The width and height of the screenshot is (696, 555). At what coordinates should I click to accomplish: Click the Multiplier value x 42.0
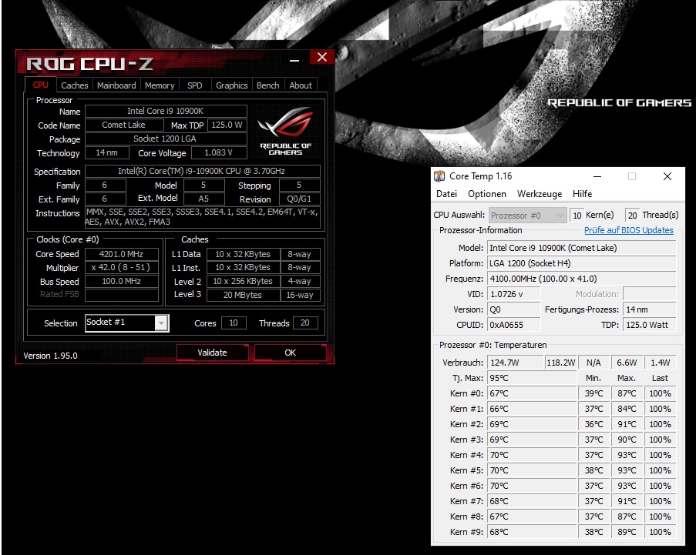122,267
